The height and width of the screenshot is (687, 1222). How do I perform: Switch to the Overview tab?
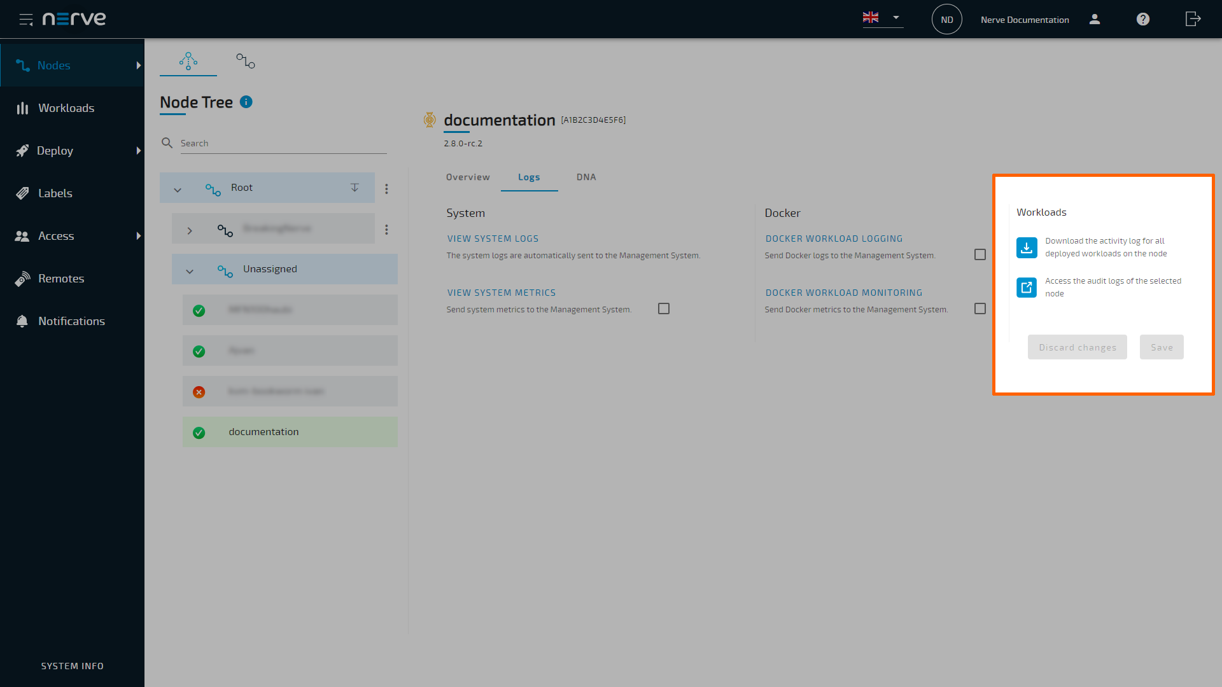tap(468, 177)
